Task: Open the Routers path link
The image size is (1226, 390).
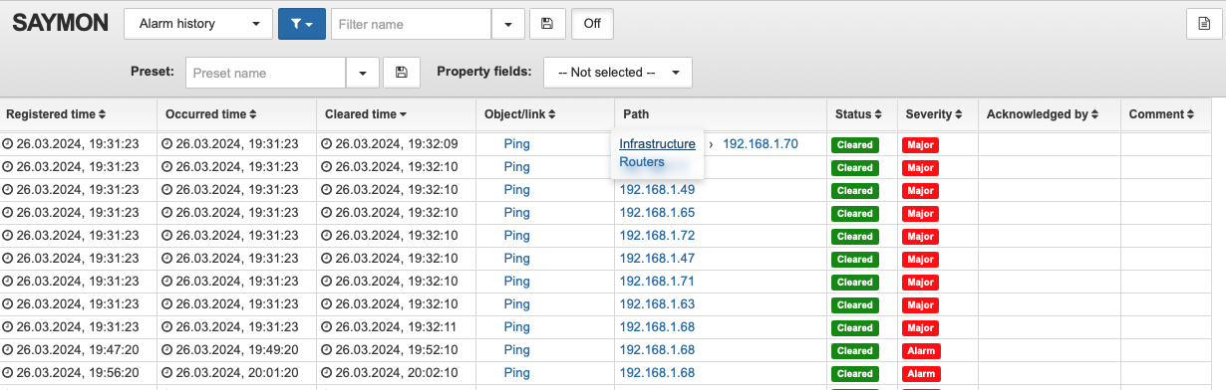Action: [x=642, y=161]
